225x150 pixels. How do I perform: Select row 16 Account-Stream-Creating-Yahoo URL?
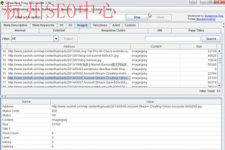click(x=69, y=78)
